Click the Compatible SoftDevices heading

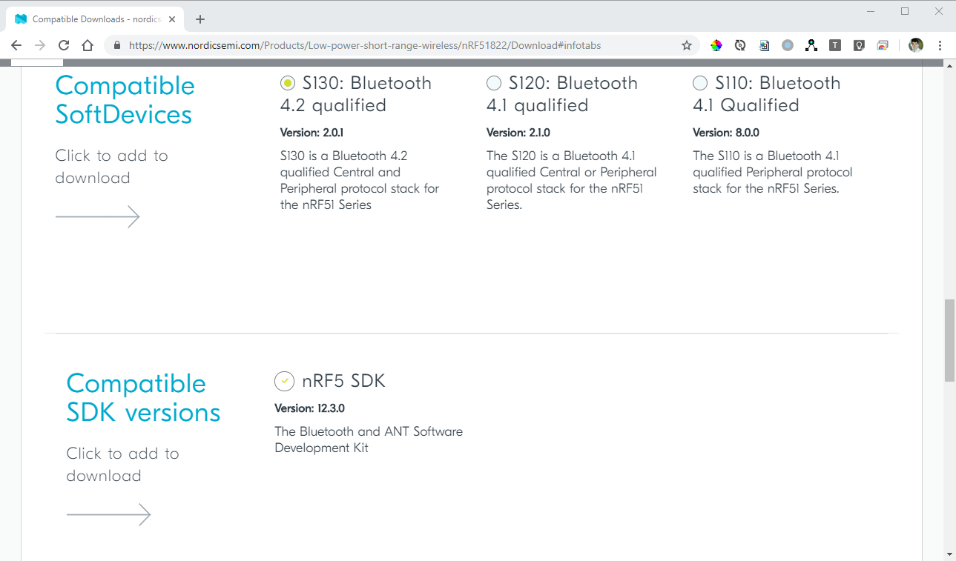tap(125, 100)
